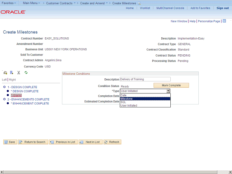Open Create and Amend breadcrumb menu
The height and width of the screenshot is (174, 232).
click(x=94, y=3)
